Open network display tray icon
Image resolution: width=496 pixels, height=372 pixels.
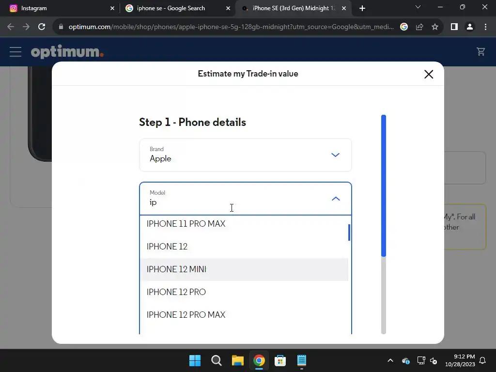click(x=421, y=360)
